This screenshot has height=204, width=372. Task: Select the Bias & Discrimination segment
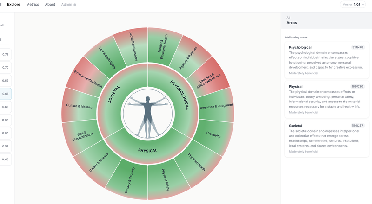tap(82, 136)
